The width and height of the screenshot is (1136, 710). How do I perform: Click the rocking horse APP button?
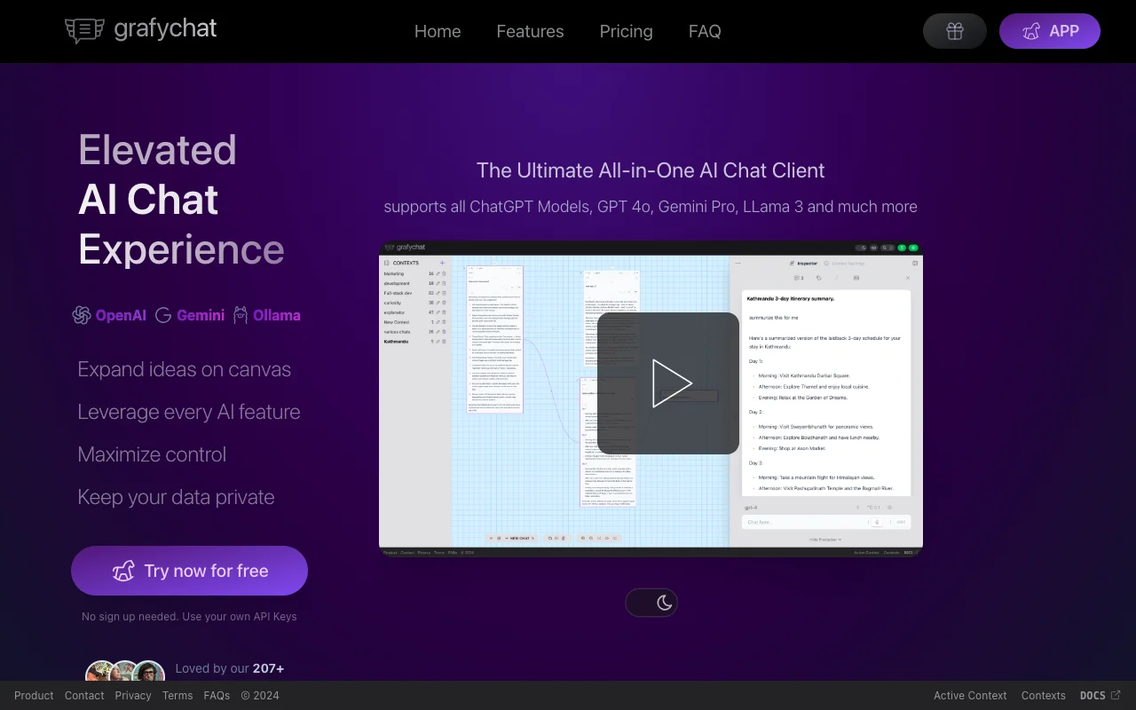(x=1049, y=31)
